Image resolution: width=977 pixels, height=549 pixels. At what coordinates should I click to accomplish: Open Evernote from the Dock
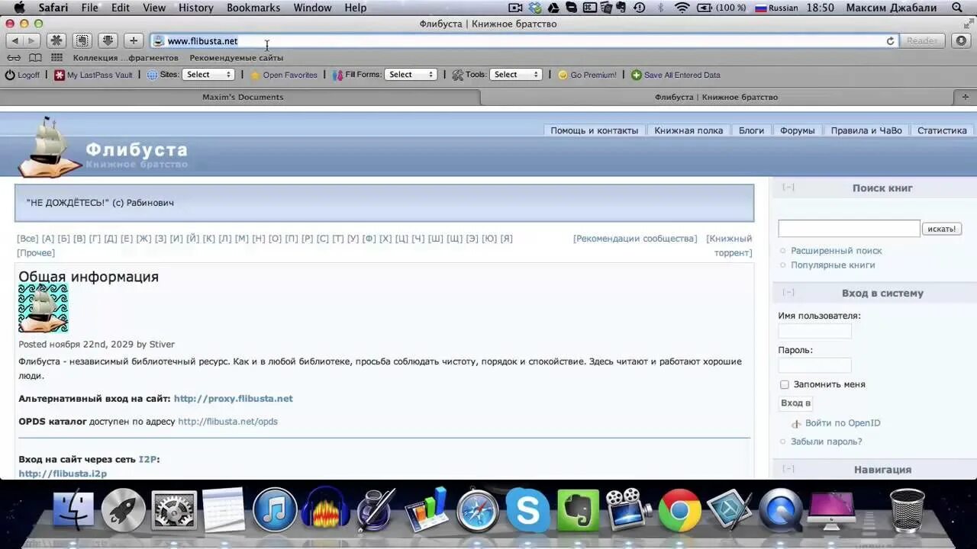578,510
